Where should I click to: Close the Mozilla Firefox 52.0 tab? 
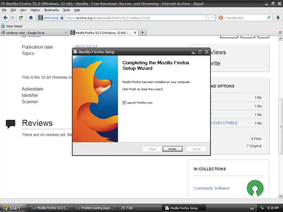pyautogui.click(x=135, y=33)
